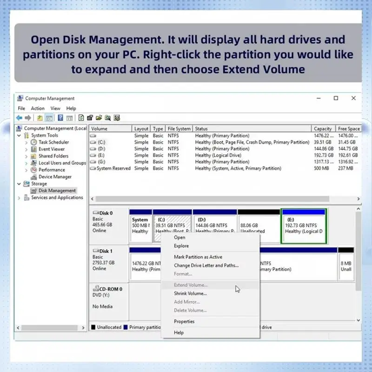Click the Local Users and Groups icon
Screen dimensions: 372x372
(x=34, y=163)
